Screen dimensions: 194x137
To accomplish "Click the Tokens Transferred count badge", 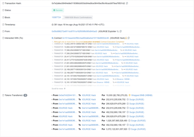I will click(26, 95).
